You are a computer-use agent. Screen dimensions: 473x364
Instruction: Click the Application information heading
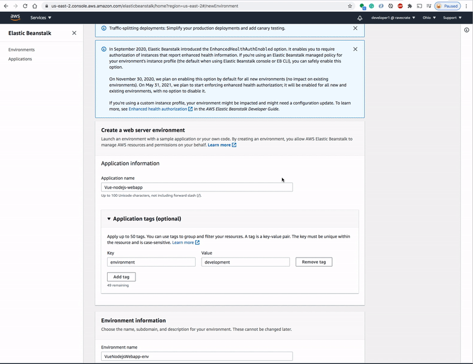click(130, 164)
